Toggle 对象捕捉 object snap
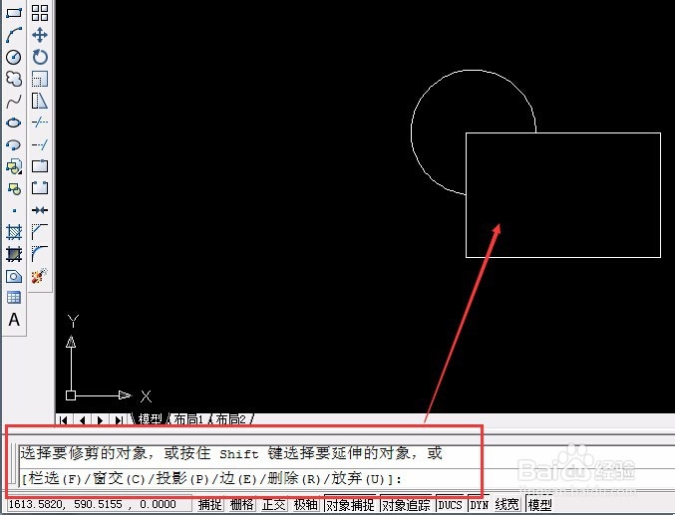The image size is (675, 515). (350, 505)
